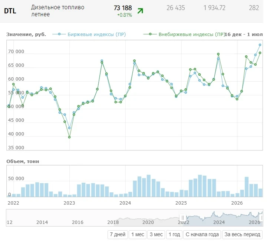
Task: Toggle Биржевые индексы (ПР) legend series
Action: point(89,34)
